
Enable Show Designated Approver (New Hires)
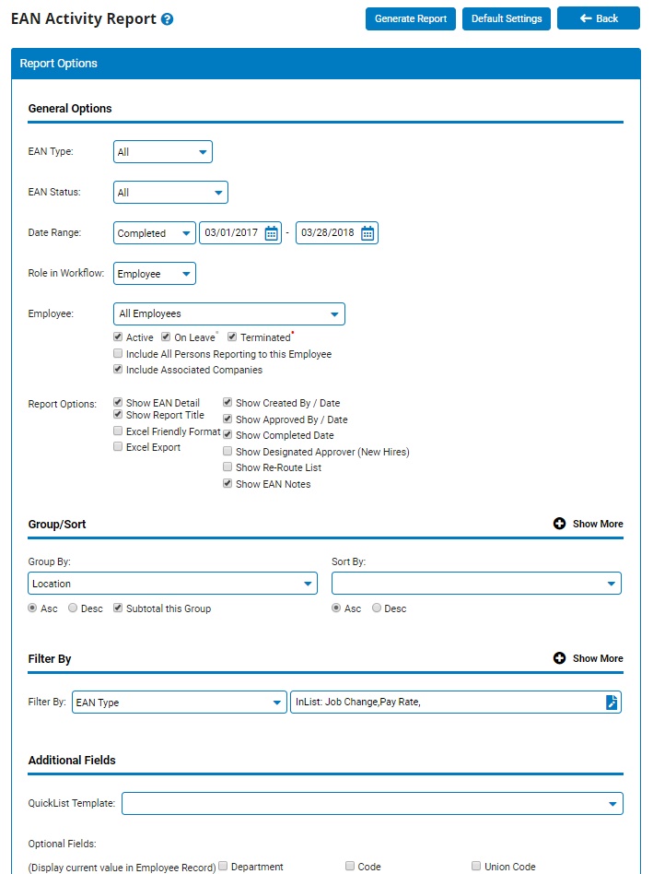tap(227, 451)
